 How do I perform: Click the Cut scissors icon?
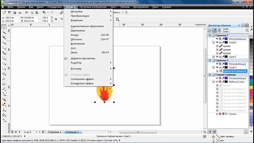[27, 12]
